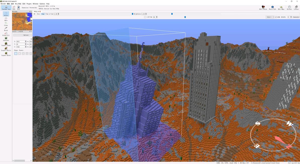The image size is (300, 164).
Task: Click the Y maximum coordinate field
Action: 31,44
